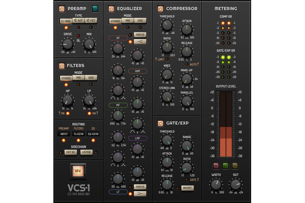Click the LMF band label
This screenshot has height=203, width=305.
point(138,138)
